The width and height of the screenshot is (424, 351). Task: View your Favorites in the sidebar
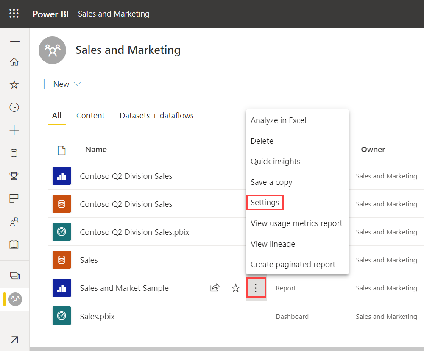point(14,84)
